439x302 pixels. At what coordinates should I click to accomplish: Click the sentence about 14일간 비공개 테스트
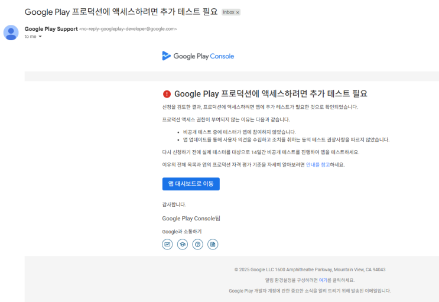(261, 152)
